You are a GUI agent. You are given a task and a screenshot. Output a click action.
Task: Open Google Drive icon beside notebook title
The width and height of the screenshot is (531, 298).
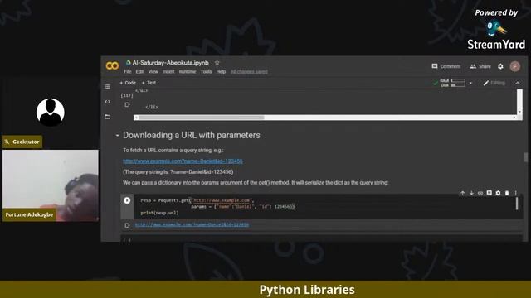(128, 63)
